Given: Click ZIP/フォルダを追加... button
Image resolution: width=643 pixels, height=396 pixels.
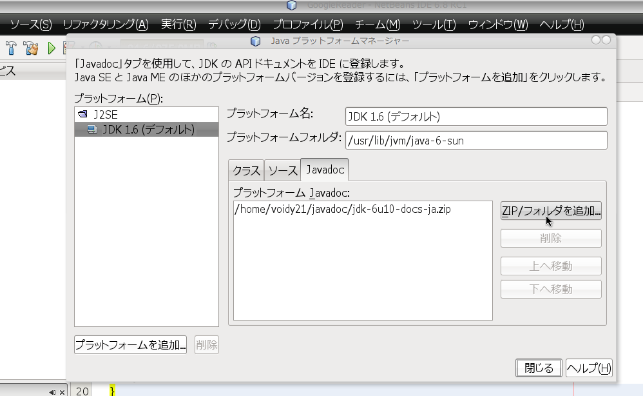Looking at the screenshot, I should [x=551, y=210].
